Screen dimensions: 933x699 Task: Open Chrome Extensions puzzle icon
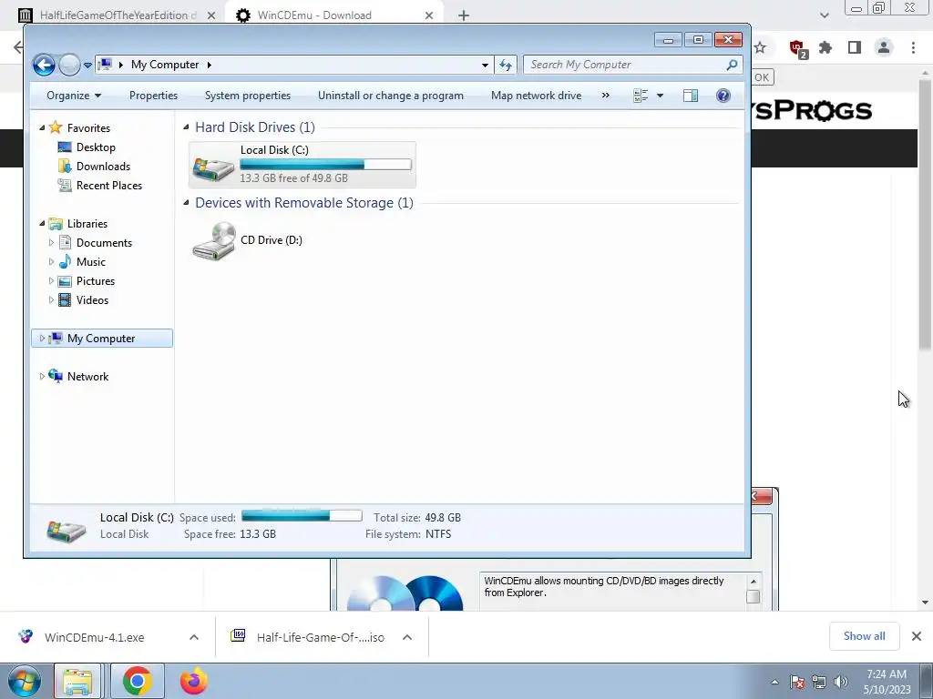click(825, 47)
